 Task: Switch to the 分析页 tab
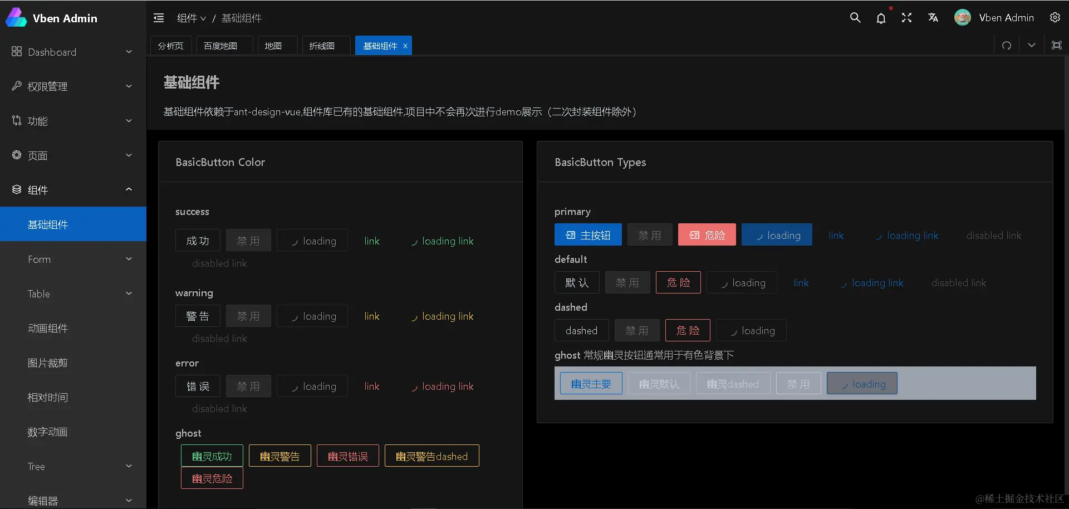(x=170, y=46)
